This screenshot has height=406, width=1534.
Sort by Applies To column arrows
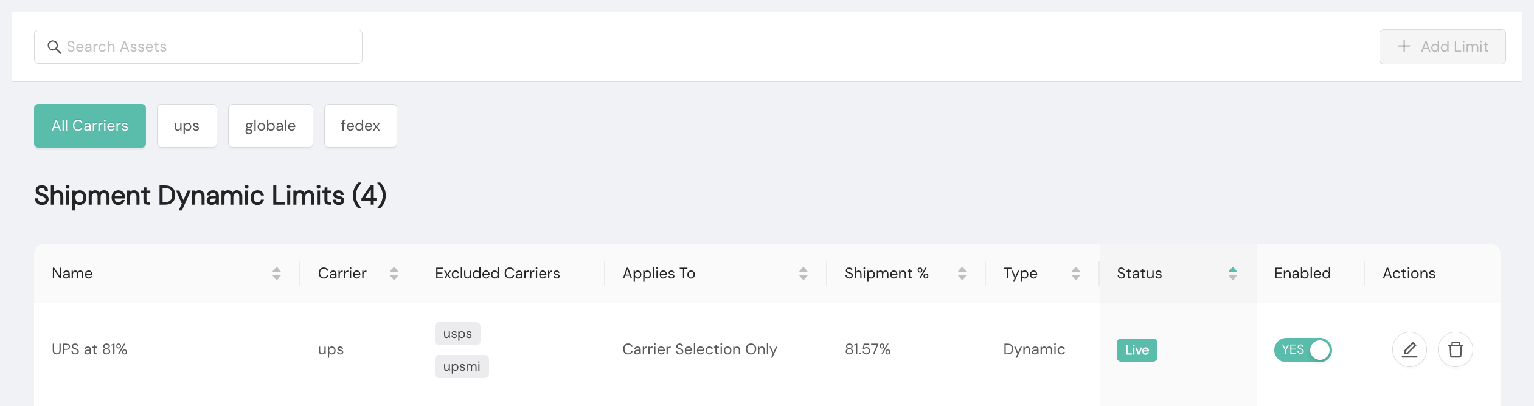point(803,274)
